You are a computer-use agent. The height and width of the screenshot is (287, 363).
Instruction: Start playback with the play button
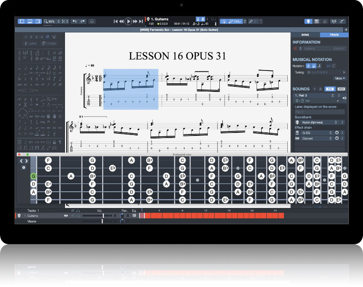128,21
